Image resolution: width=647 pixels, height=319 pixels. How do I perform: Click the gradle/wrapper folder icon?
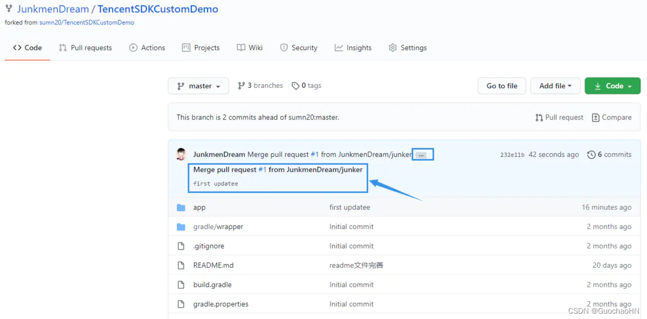pos(181,227)
